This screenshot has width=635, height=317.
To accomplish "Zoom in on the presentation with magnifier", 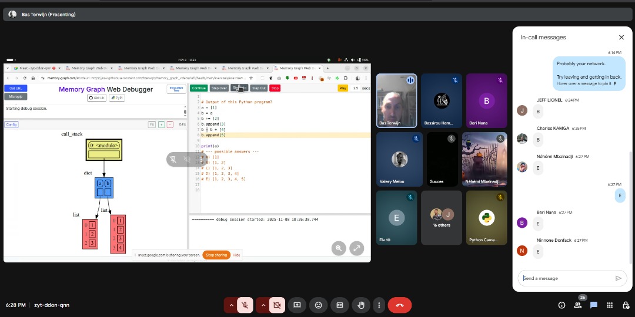I will pos(339,249).
